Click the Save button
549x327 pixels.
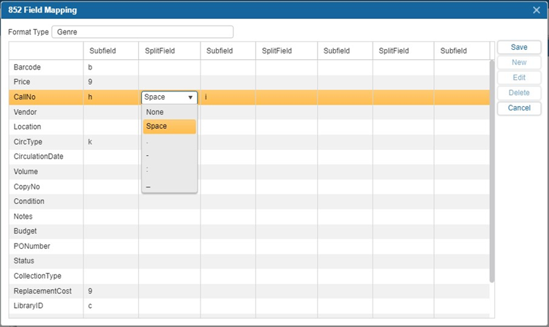(519, 48)
